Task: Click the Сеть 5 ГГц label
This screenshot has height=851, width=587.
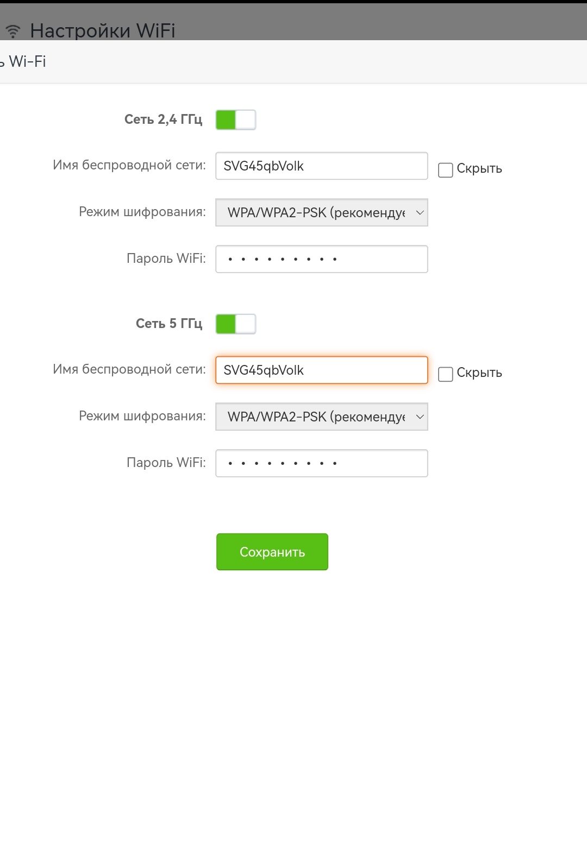Action: tap(170, 323)
